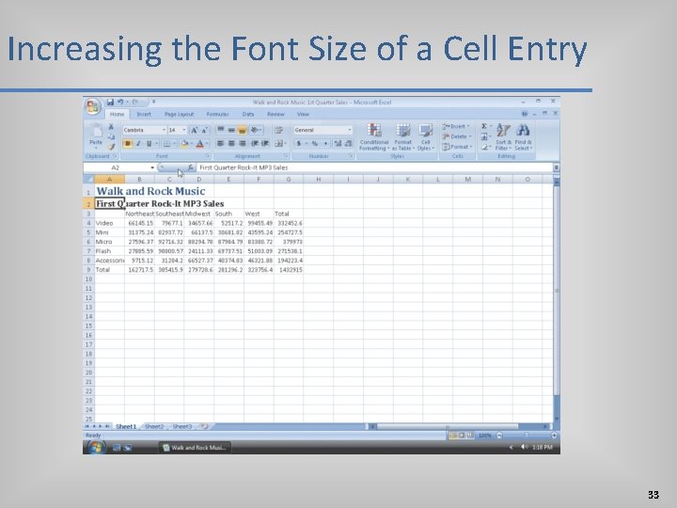This screenshot has height=508, width=677.
Task: Increase Decimal places
Action: (338, 143)
